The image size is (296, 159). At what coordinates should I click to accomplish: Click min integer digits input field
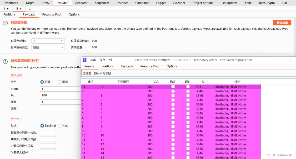click(x=48, y=133)
